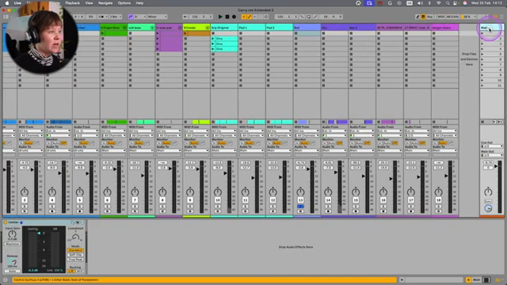Screen dimensions: 507x285
Task: Select the Pad 2 track header
Action: click(x=279, y=28)
